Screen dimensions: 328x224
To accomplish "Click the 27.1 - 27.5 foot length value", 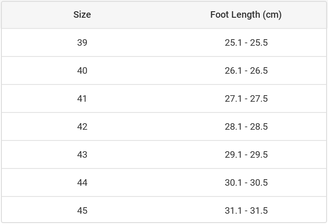I will [246, 98].
